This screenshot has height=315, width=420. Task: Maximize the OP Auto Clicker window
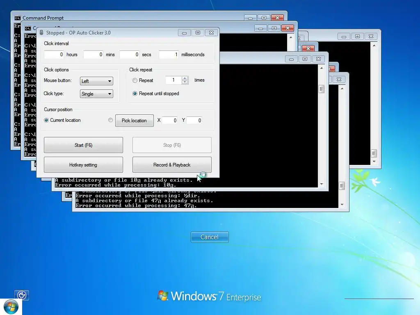point(198,33)
